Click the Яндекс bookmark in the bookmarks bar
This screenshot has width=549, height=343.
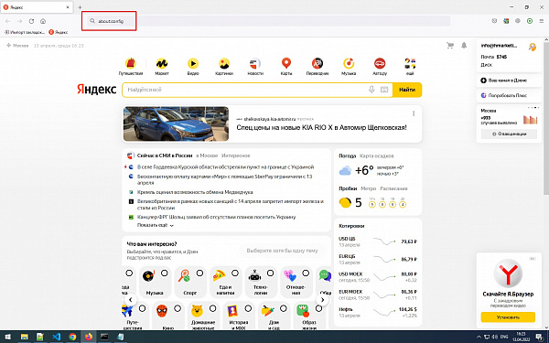point(59,32)
